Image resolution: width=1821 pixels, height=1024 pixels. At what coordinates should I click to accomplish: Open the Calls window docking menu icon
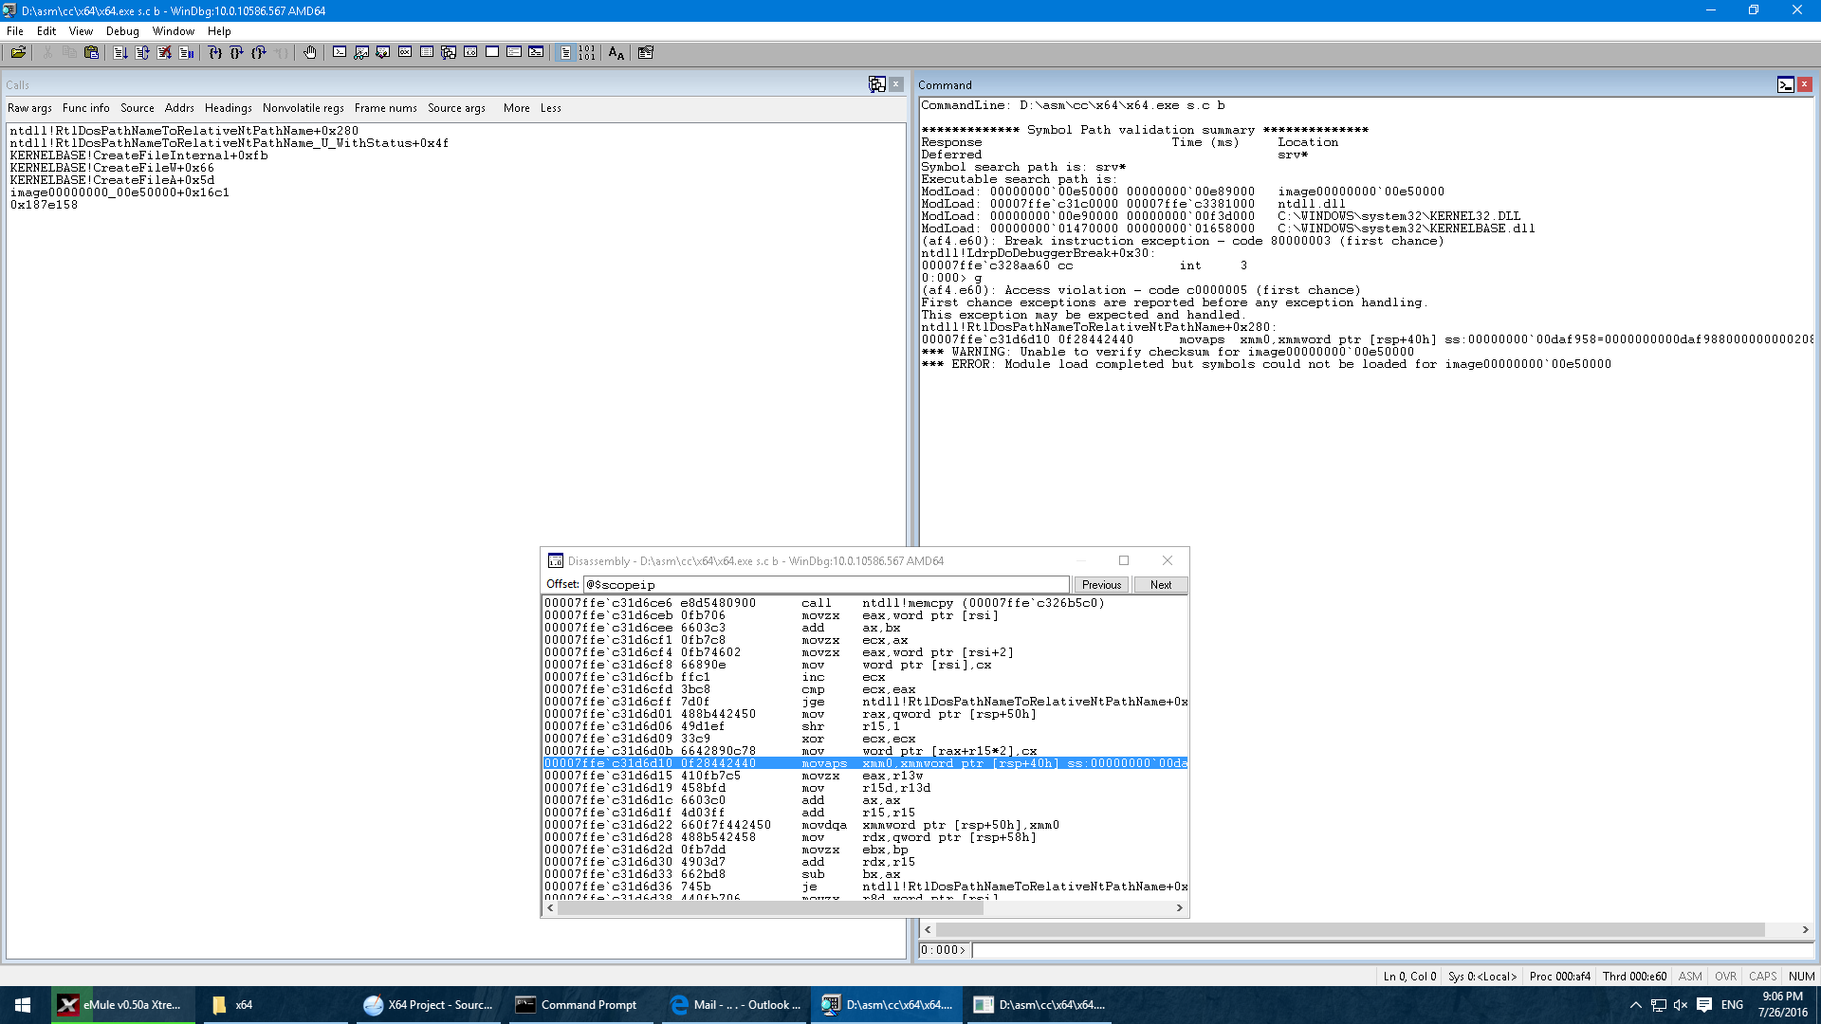pyautogui.click(x=876, y=84)
